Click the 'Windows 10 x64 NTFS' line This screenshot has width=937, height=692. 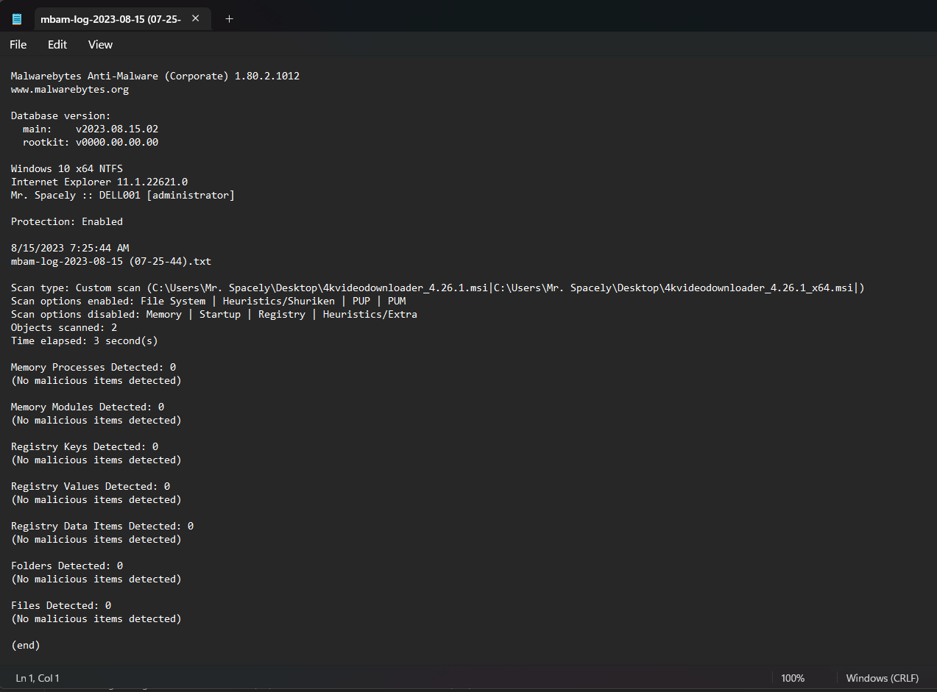[x=67, y=168]
